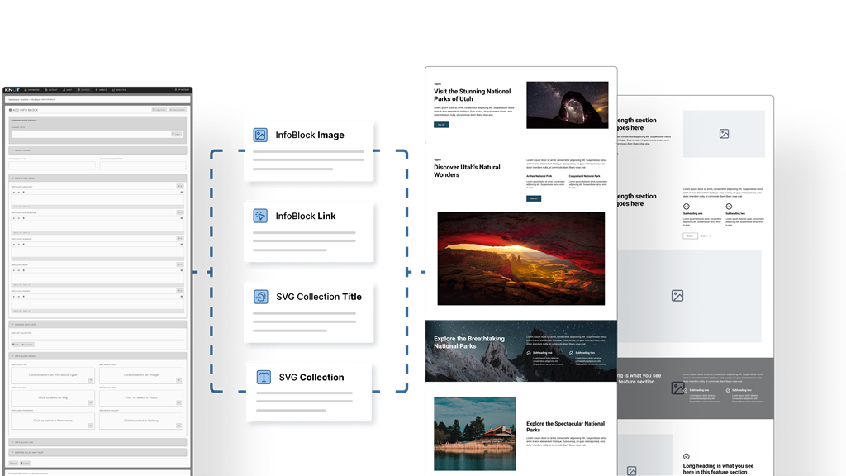846x476 pixels.
Task: Click the Smart Content button near Add Info Block
Action: pyautogui.click(x=178, y=110)
